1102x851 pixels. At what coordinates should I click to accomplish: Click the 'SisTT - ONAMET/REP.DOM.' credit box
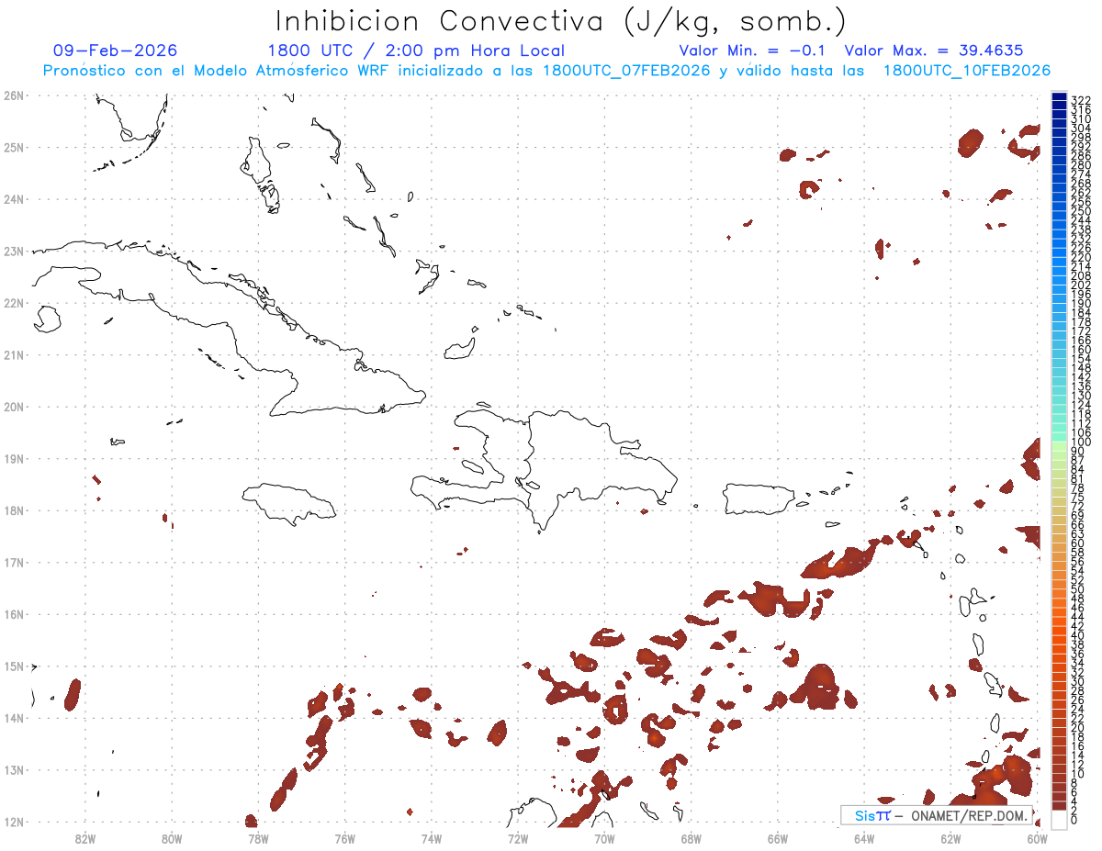tap(937, 815)
